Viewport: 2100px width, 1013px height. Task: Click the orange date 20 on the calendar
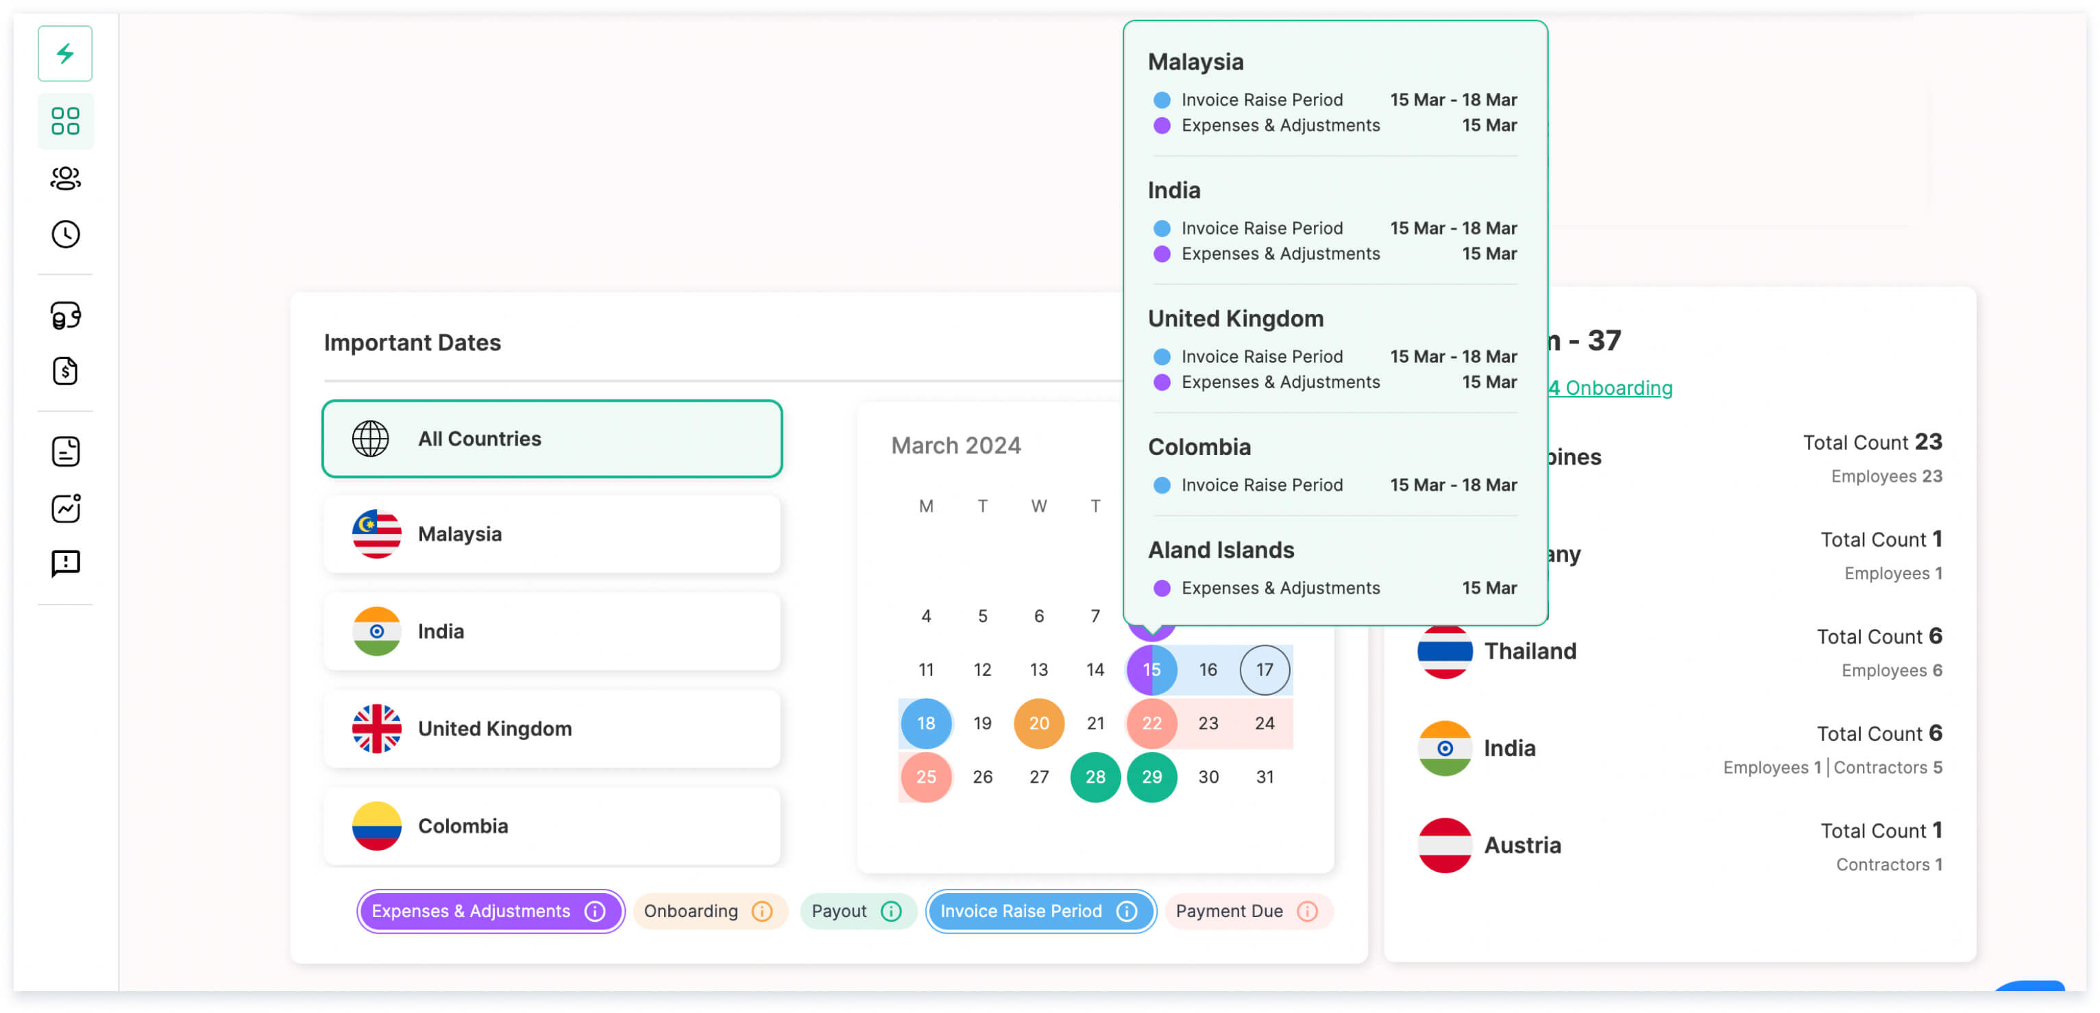click(x=1038, y=723)
